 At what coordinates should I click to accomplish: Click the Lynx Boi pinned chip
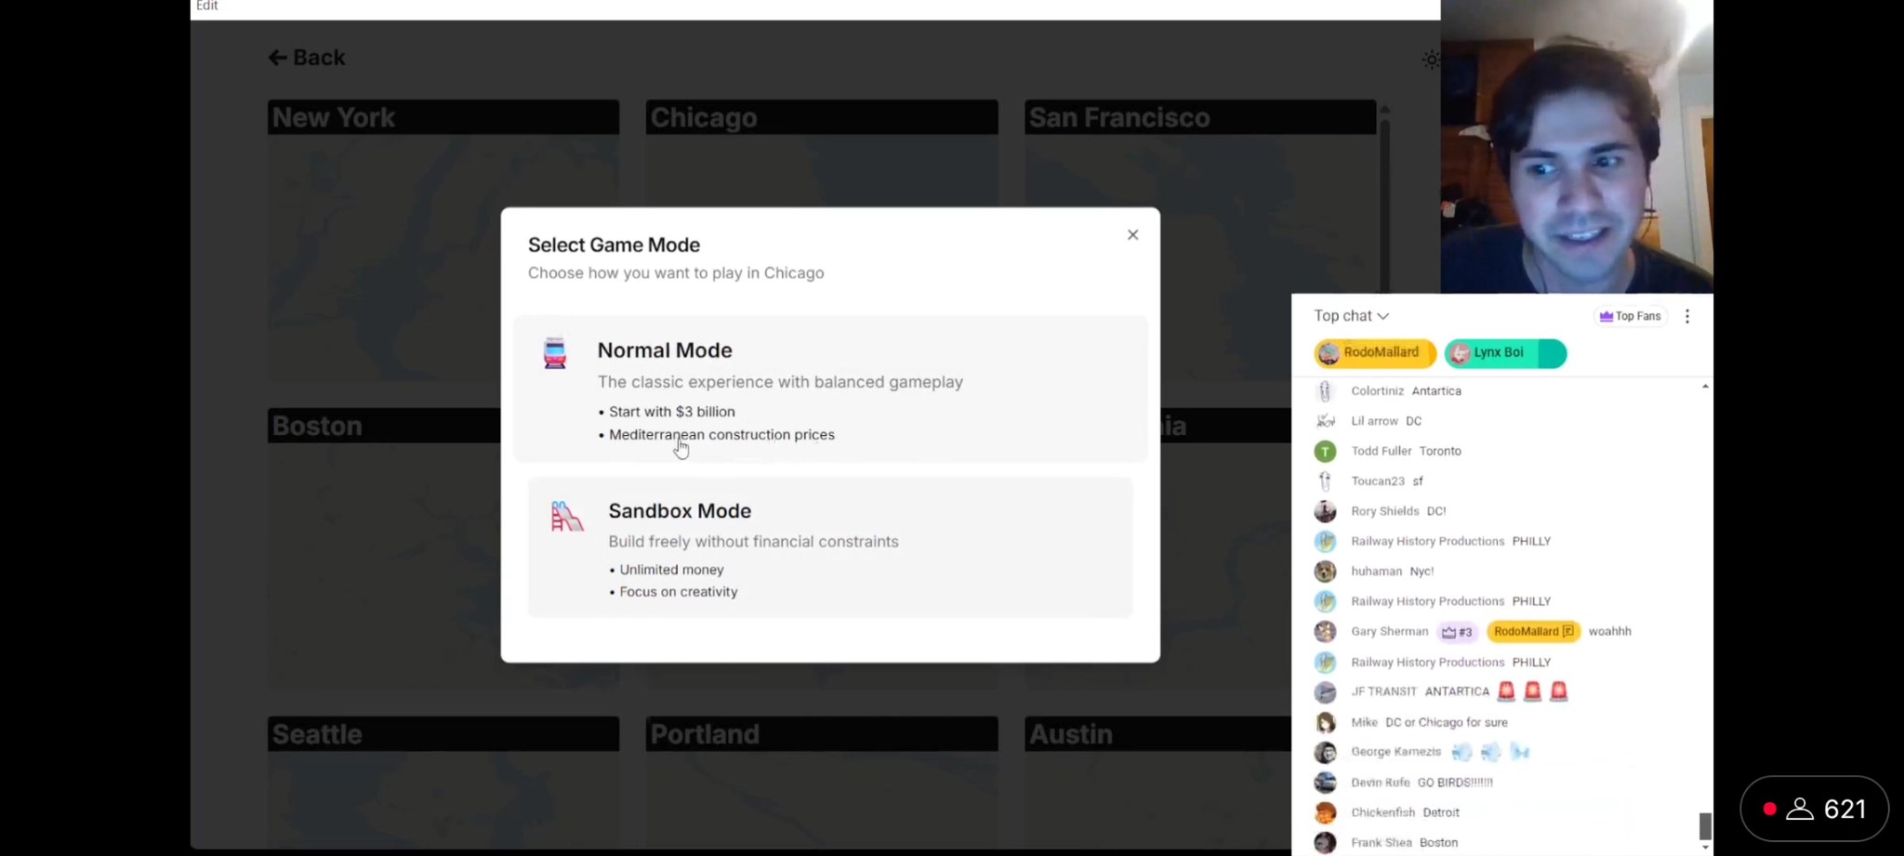coord(1503,353)
